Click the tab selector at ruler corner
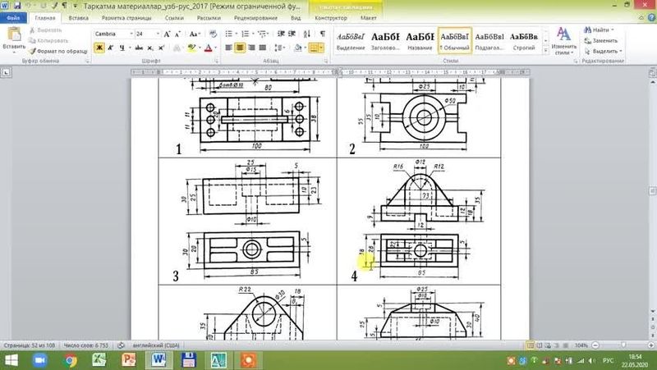 coord(6,72)
